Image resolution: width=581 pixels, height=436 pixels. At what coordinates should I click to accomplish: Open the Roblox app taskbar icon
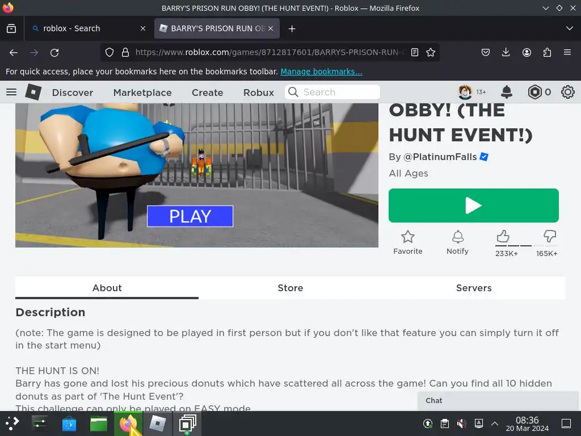tap(158, 424)
